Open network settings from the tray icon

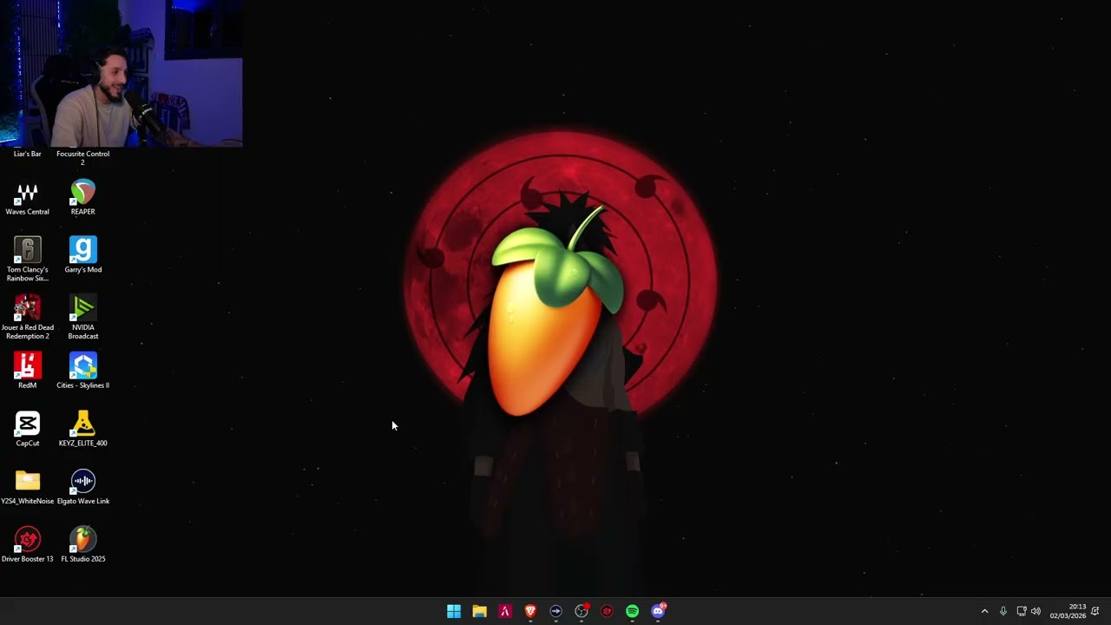[1021, 611]
